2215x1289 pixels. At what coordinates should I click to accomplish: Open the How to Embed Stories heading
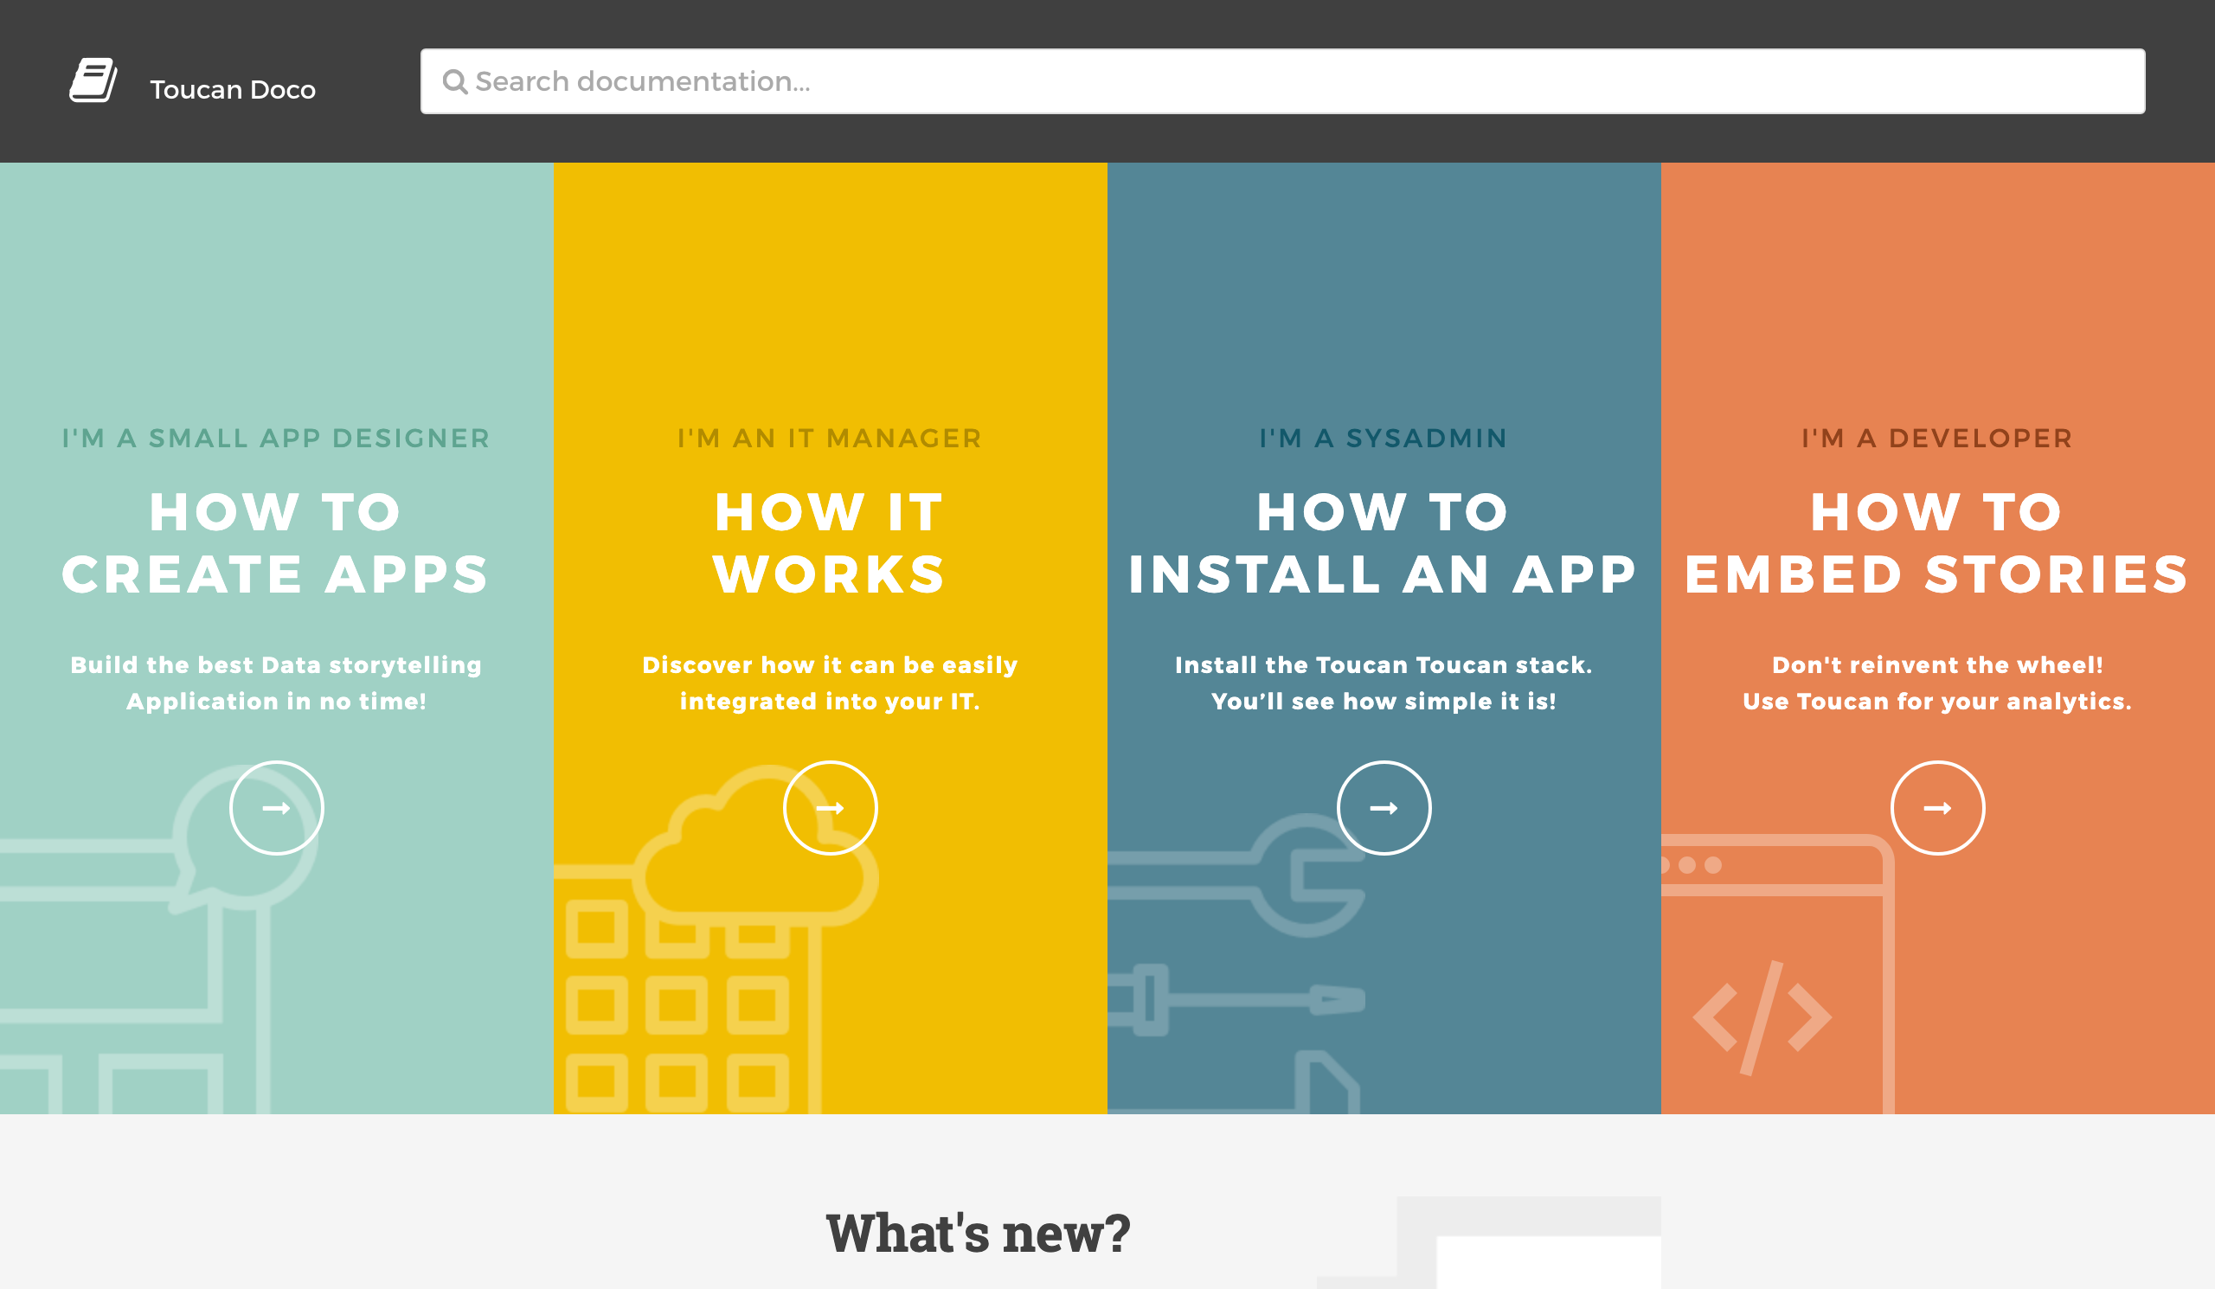pyautogui.click(x=1937, y=543)
